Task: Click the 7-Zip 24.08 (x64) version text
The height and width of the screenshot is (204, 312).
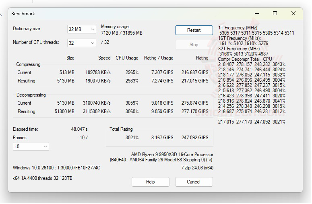Action: click(197, 168)
